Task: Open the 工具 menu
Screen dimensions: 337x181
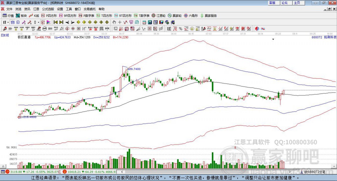Action: tap(69, 9)
